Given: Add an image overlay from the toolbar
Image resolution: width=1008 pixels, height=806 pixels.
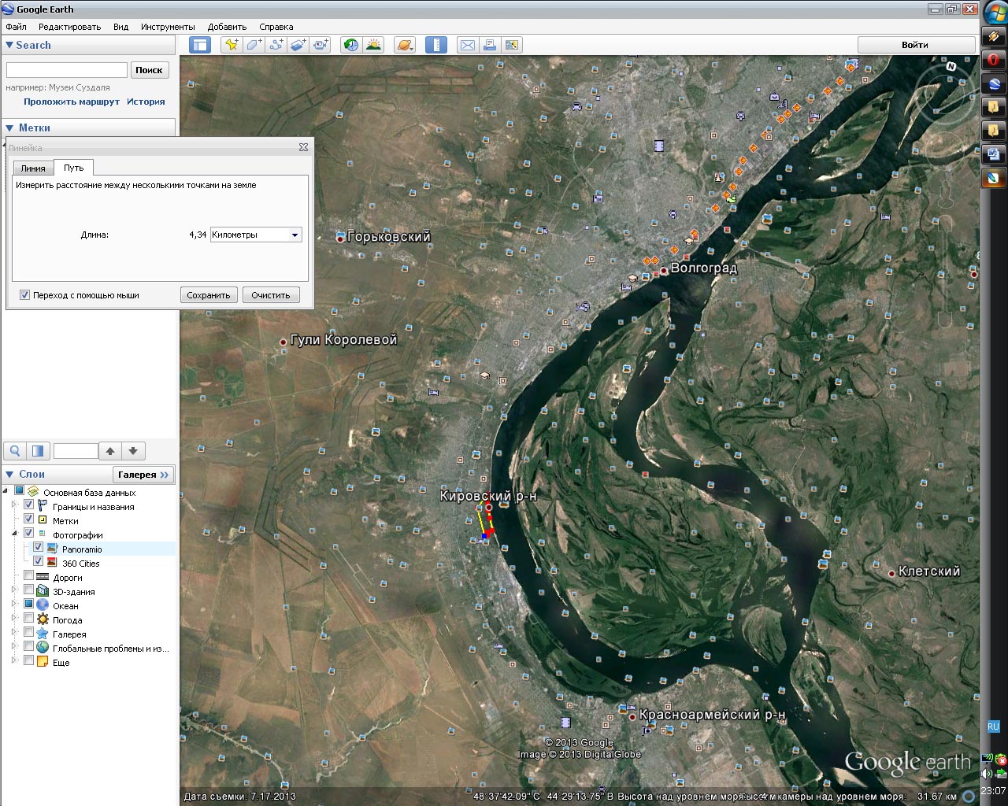Looking at the screenshot, I should pos(298,45).
